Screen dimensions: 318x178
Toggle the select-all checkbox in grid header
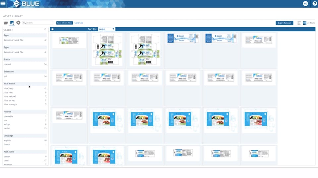53,29
